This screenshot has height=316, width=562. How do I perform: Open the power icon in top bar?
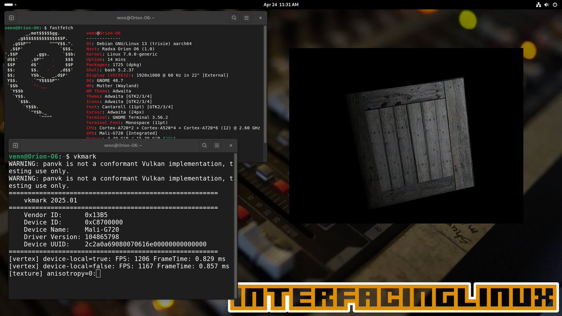pyautogui.click(x=554, y=5)
